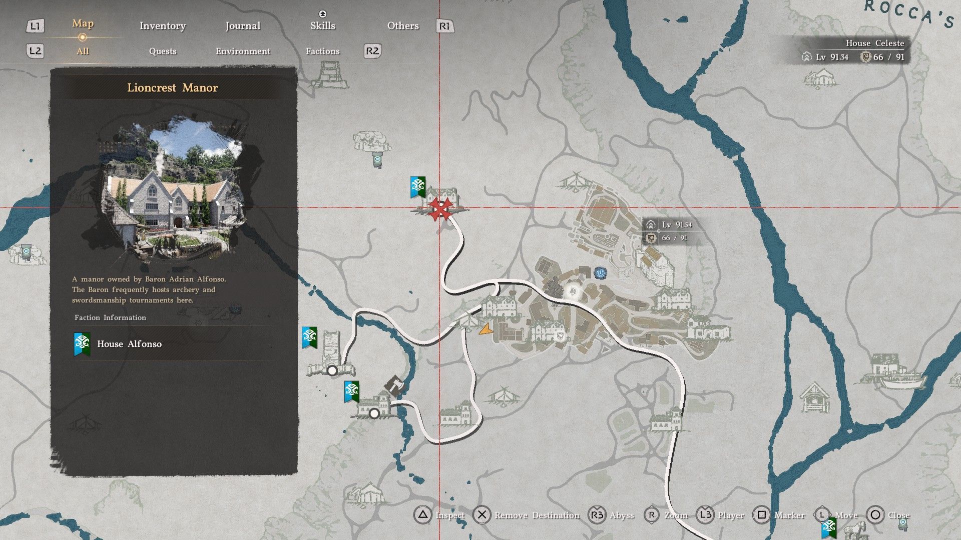Screen dimensions: 961x540
Task: Open the Inventory tab
Action: pos(162,26)
